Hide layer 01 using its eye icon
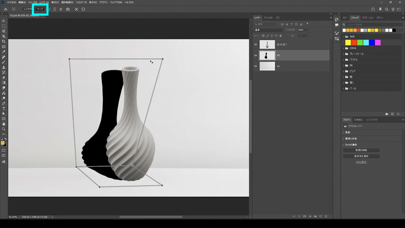 [255, 66]
